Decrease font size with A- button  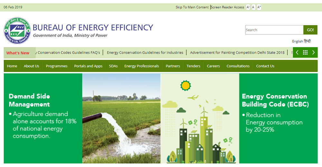point(248,7)
